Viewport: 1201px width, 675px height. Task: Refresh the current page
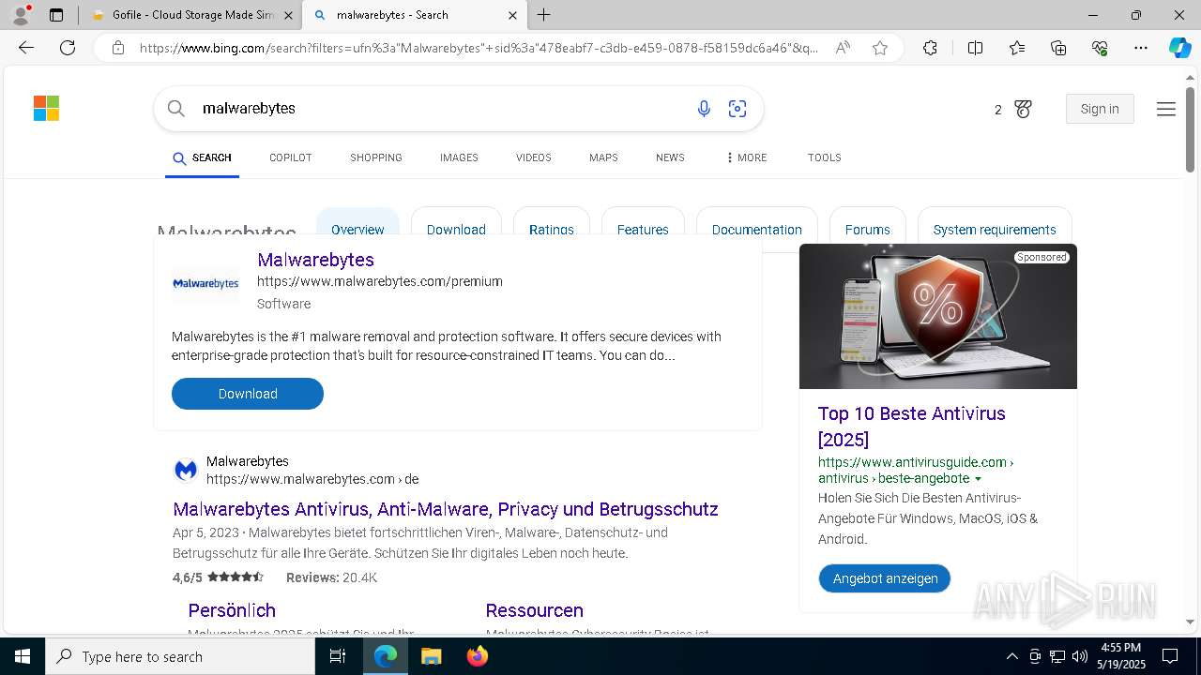point(68,48)
